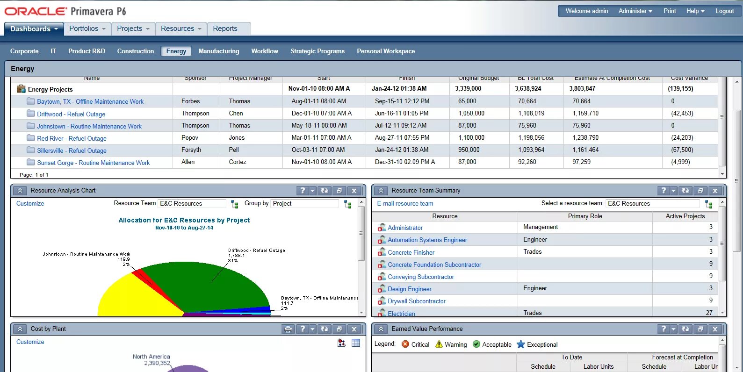The image size is (743, 372).
Task: Click the Design Engineer resource icon
Action: [382, 289]
